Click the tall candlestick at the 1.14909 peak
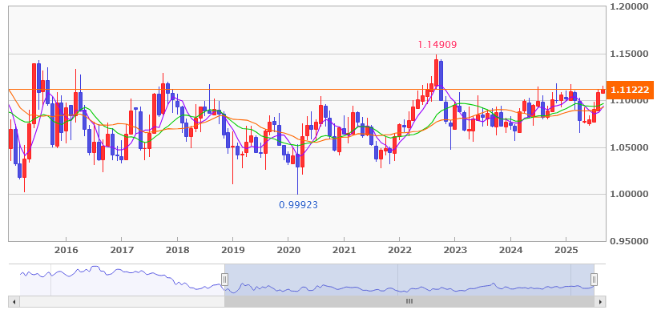The height and width of the screenshot is (314, 657). 436,72
